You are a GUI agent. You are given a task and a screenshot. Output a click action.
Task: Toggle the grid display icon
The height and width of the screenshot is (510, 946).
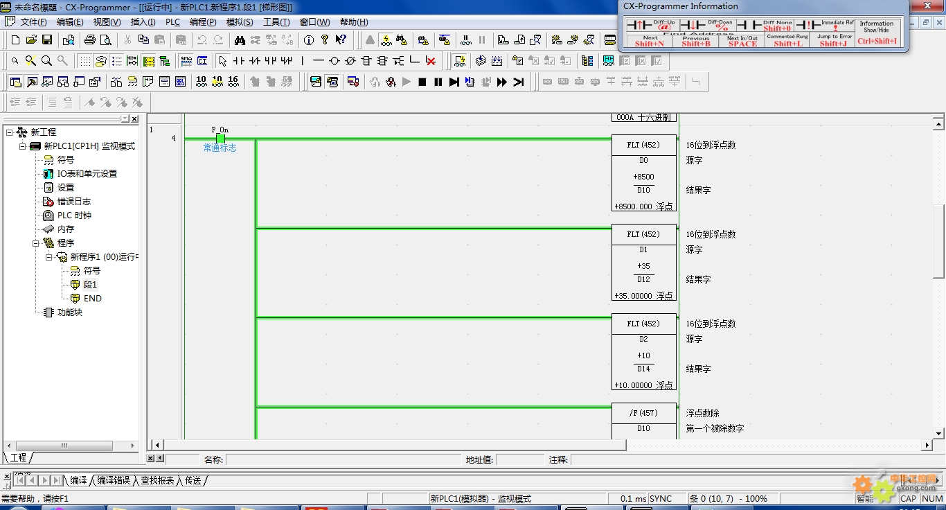point(84,61)
